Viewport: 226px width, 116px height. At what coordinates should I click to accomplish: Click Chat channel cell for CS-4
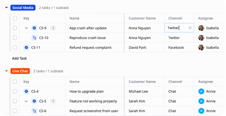pos(172,91)
